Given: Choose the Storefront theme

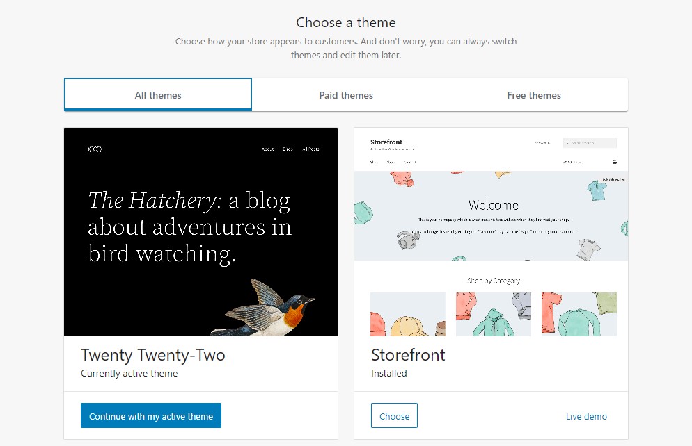Looking at the screenshot, I should (x=394, y=415).
